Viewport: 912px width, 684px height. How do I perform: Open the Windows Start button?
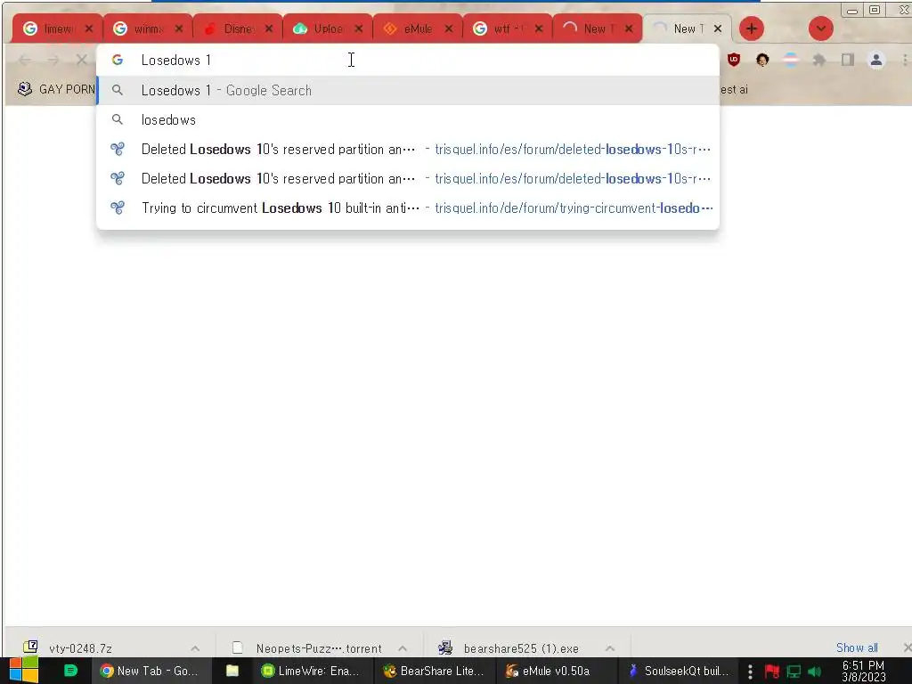(24, 671)
